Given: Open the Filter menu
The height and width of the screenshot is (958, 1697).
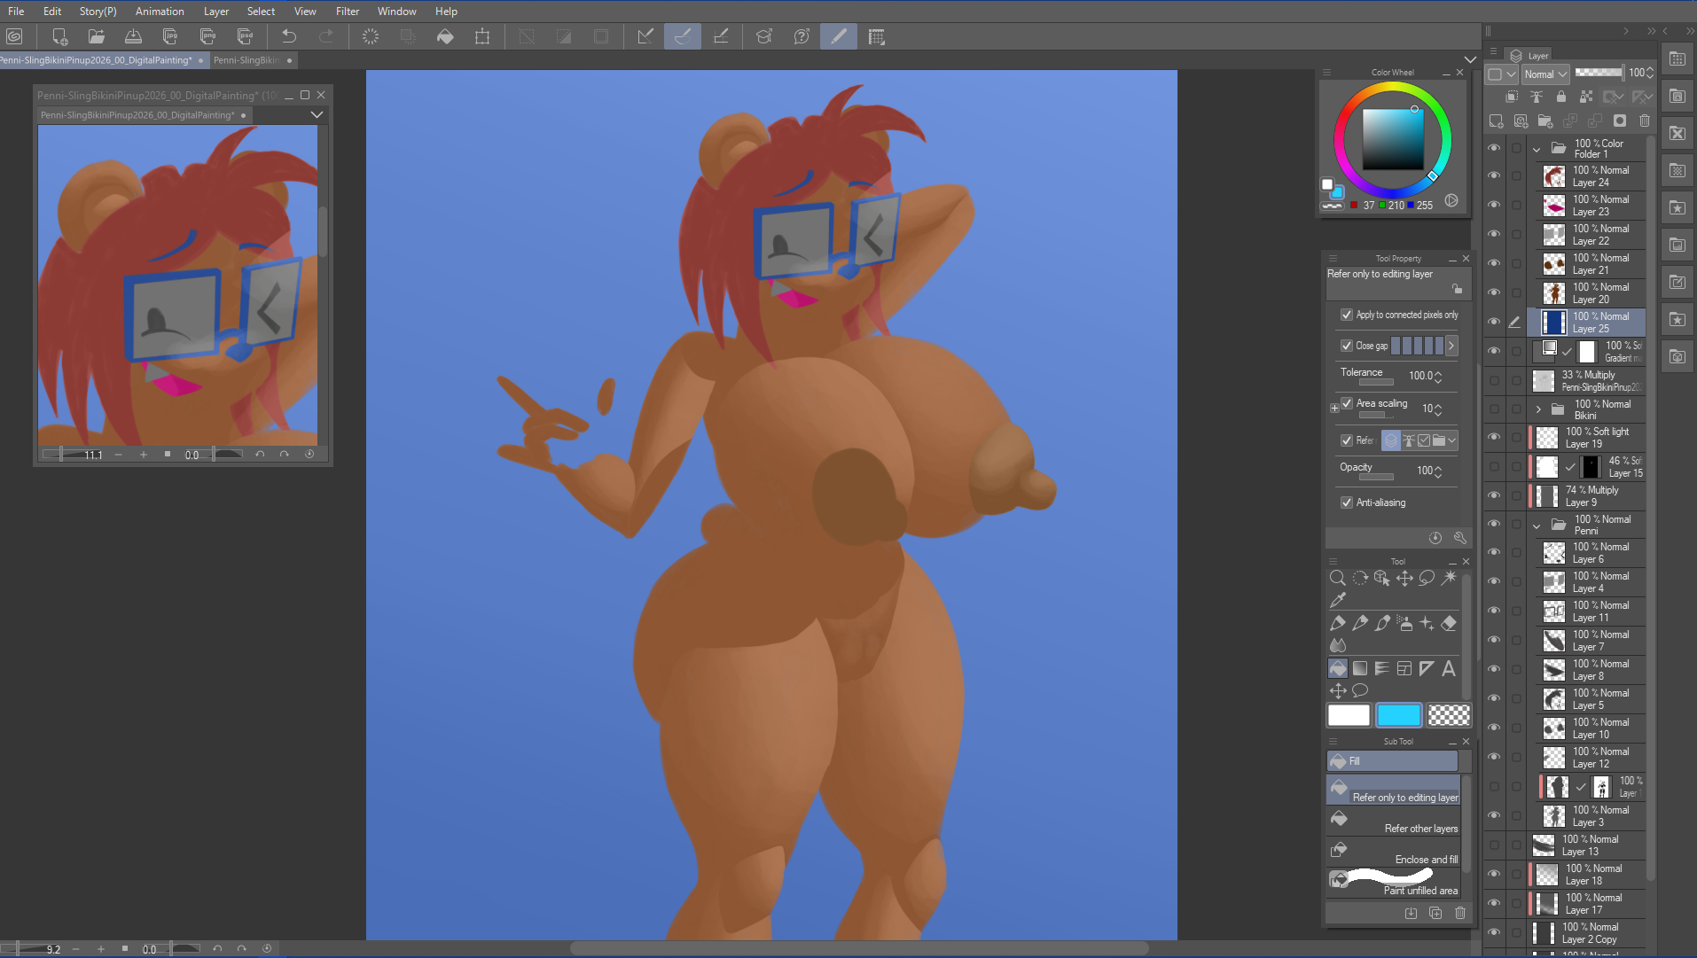Looking at the screenshot, I should pos(347,12).
